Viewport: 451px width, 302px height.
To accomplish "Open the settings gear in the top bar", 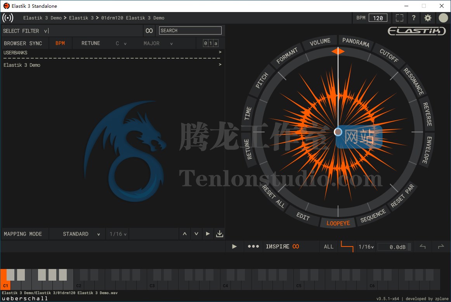I will click(x=428, y=17).
